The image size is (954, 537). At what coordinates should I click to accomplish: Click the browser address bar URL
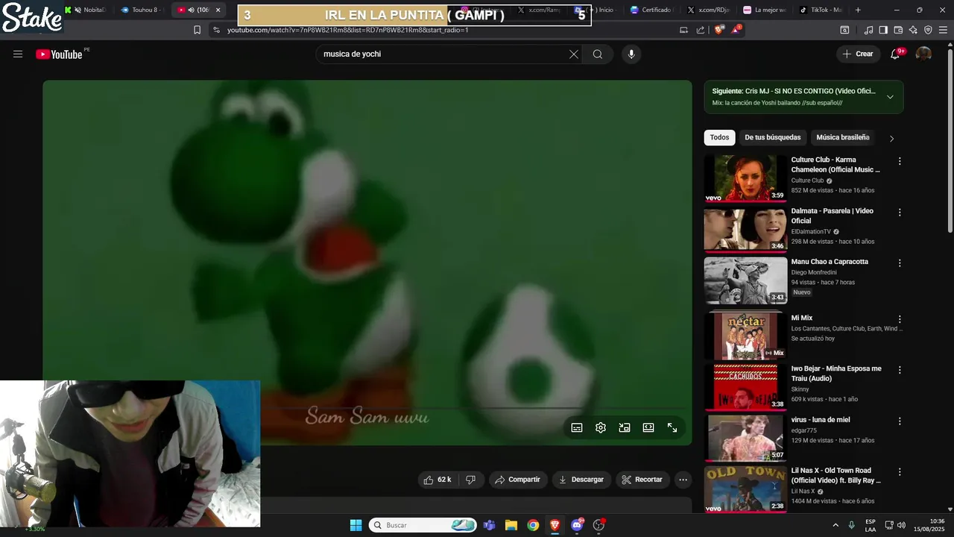click(348, 30)
